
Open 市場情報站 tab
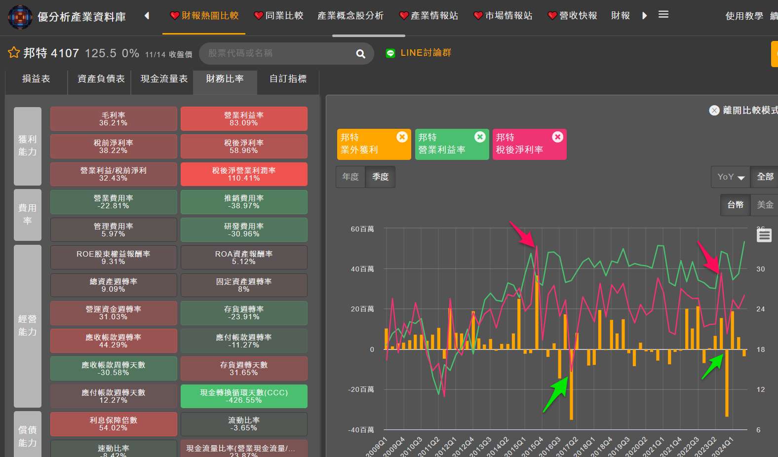[503, 16]
